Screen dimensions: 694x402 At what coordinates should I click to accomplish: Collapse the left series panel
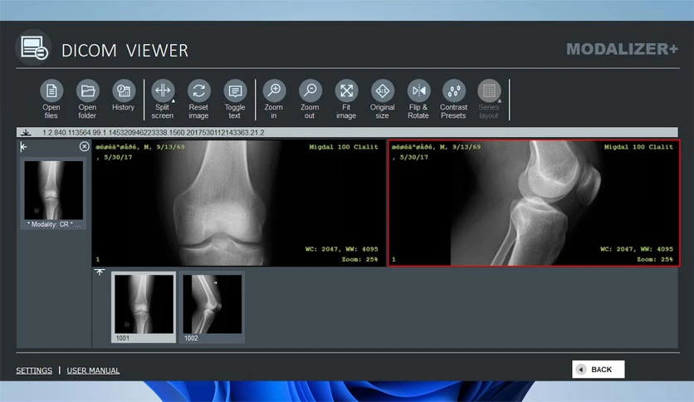pyautogui.click(x=23, y=146)
